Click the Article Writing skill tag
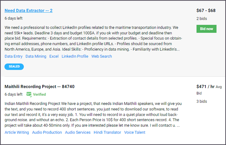Viewport: 226px width, 145px height. point(17,132)
